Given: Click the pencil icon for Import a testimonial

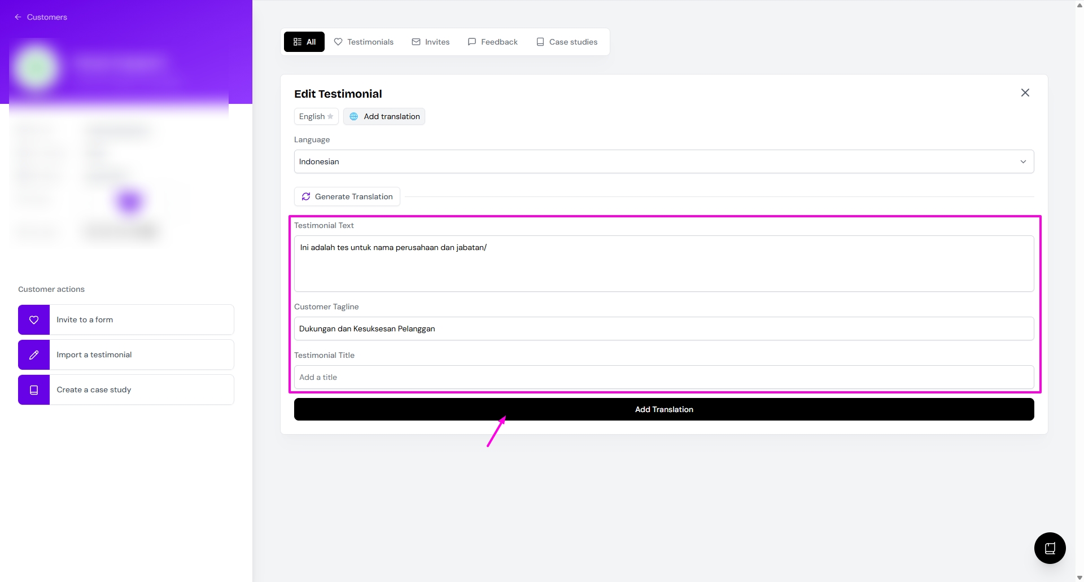Looking at the screenshot, I should (x=34, y=355).
